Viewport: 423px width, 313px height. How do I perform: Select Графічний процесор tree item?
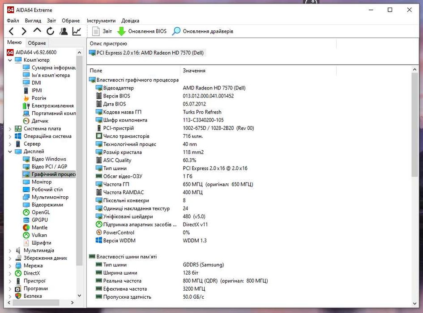[x=49, y=174]
